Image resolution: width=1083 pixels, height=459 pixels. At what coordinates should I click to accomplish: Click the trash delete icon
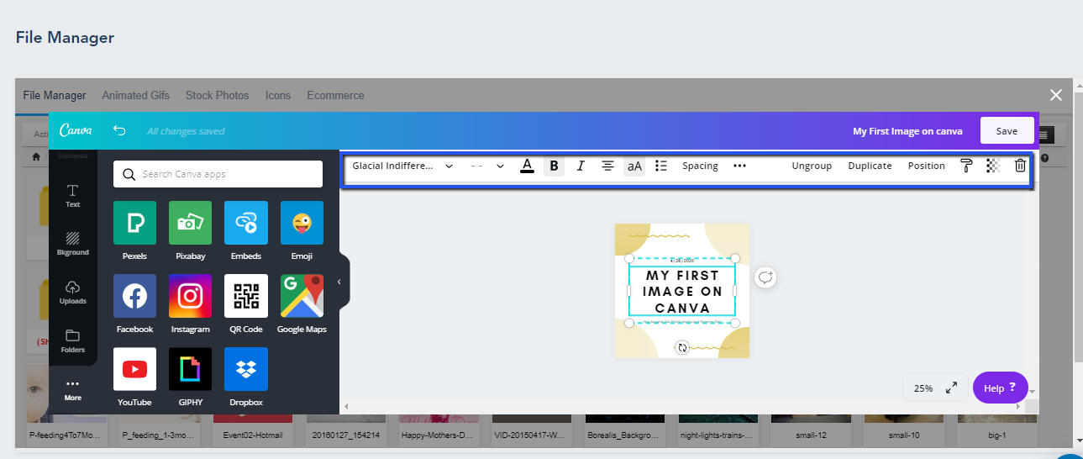pyautogui.click(x=1020, y=166)
